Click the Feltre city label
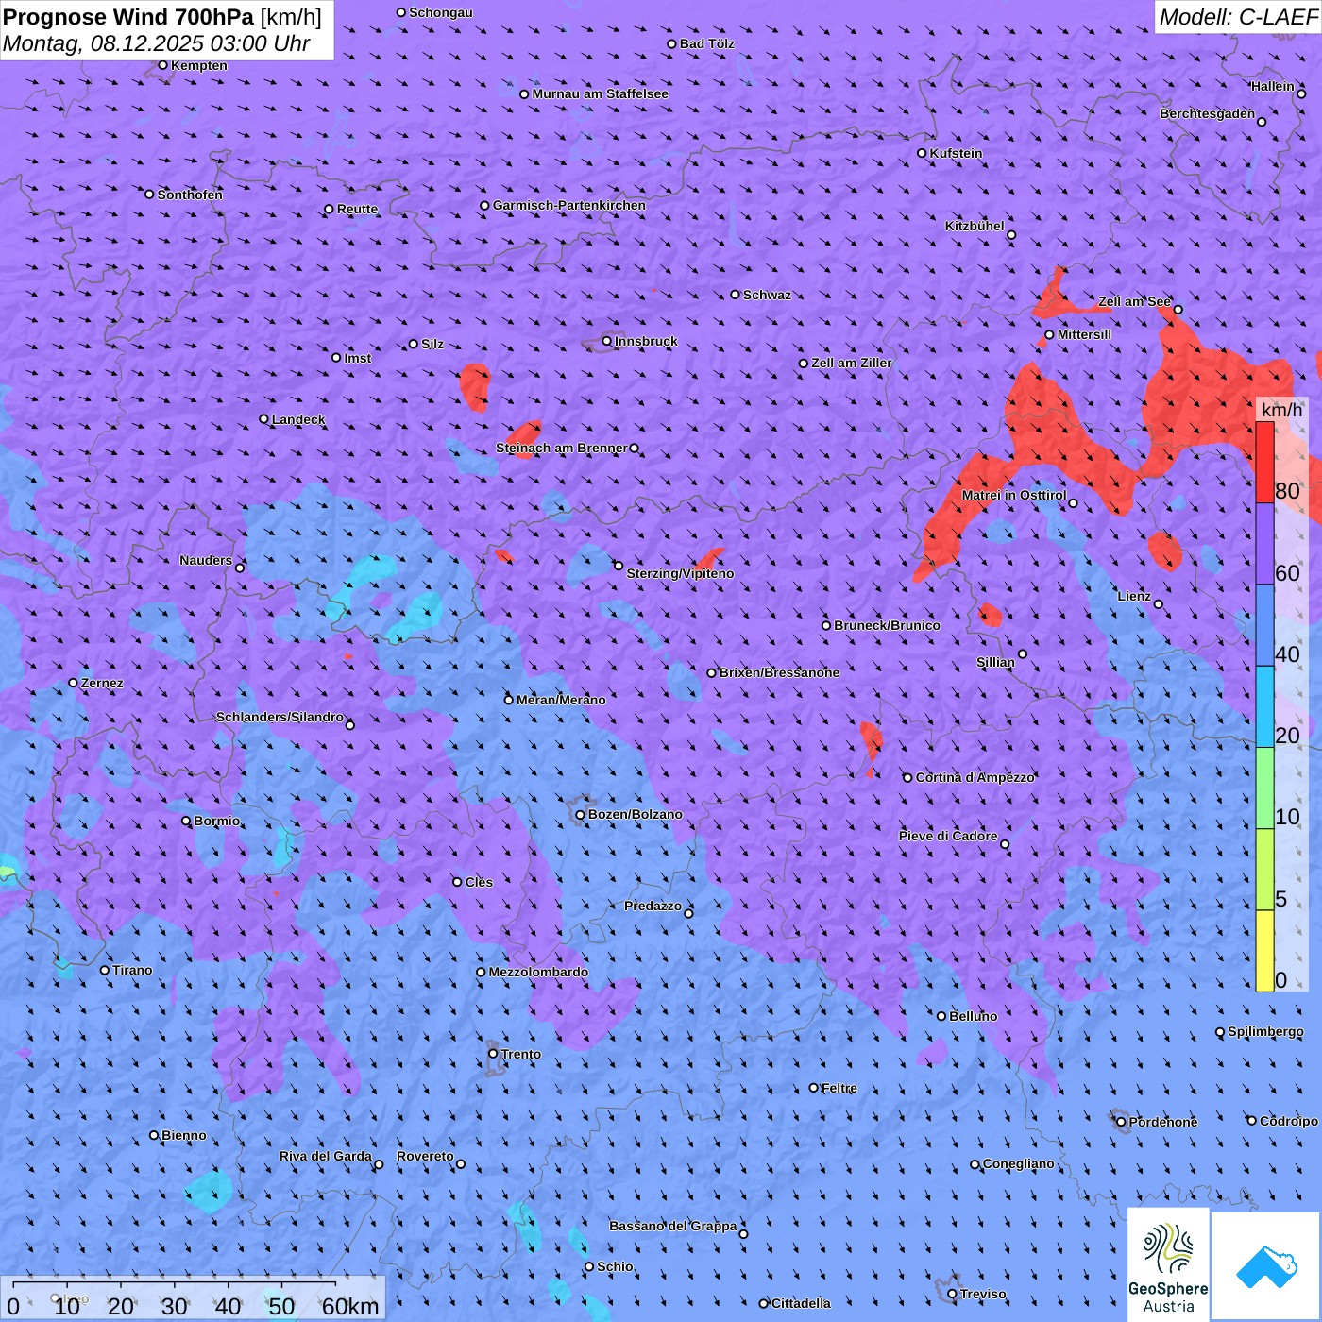The image size is (1322, 1322). tap(839, 1088)
